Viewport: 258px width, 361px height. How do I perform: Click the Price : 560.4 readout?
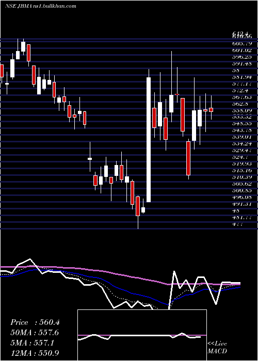(x=35, y=322)
